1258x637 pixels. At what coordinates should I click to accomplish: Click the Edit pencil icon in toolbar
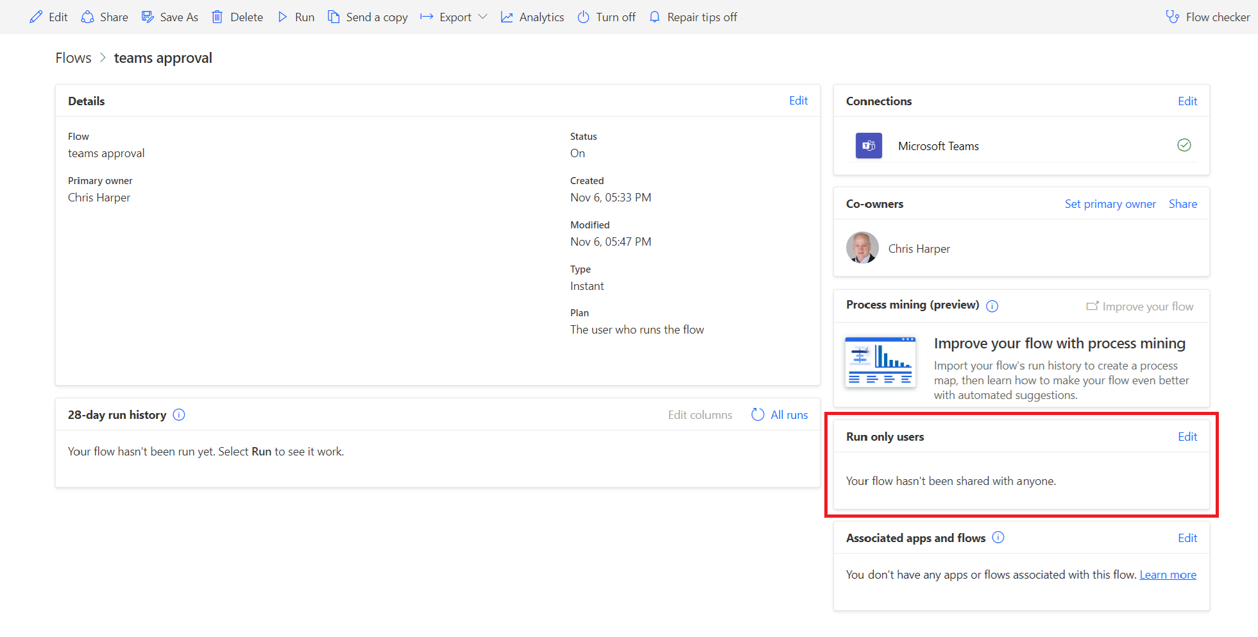(37, 17)
